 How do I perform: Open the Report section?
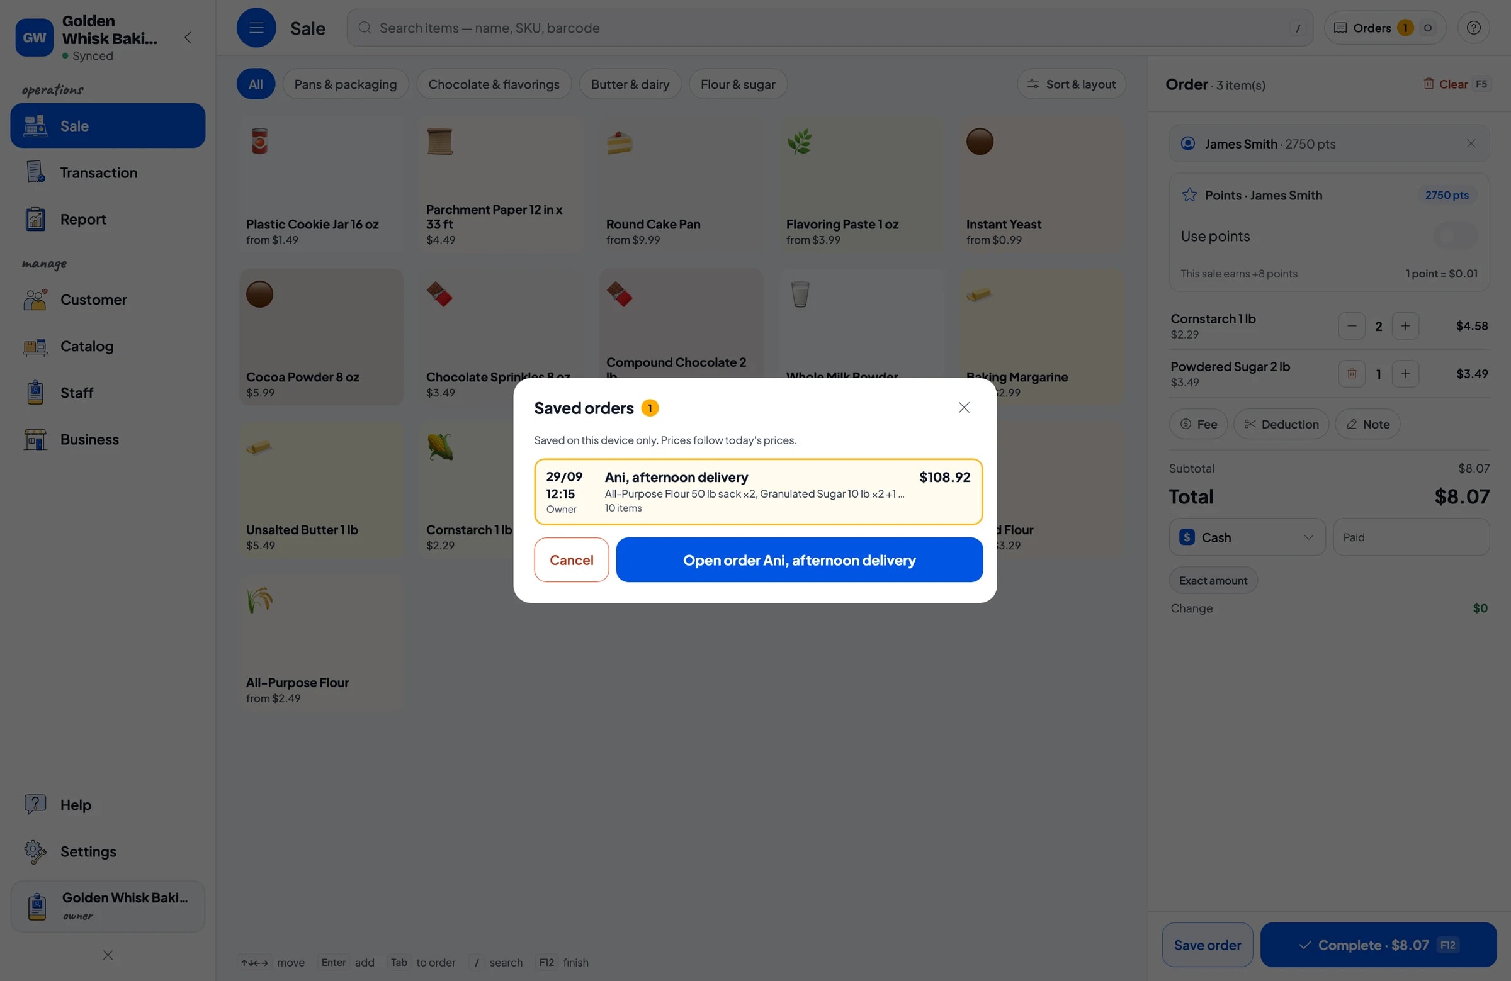point(107,219)
